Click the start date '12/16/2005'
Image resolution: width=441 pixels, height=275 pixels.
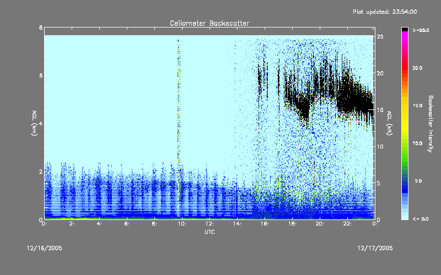click(45, 248)
